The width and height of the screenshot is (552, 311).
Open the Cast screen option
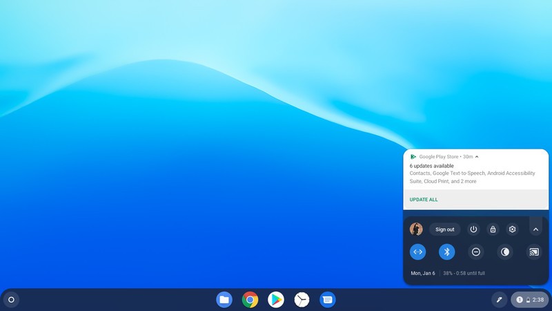(x=534, y=252)
